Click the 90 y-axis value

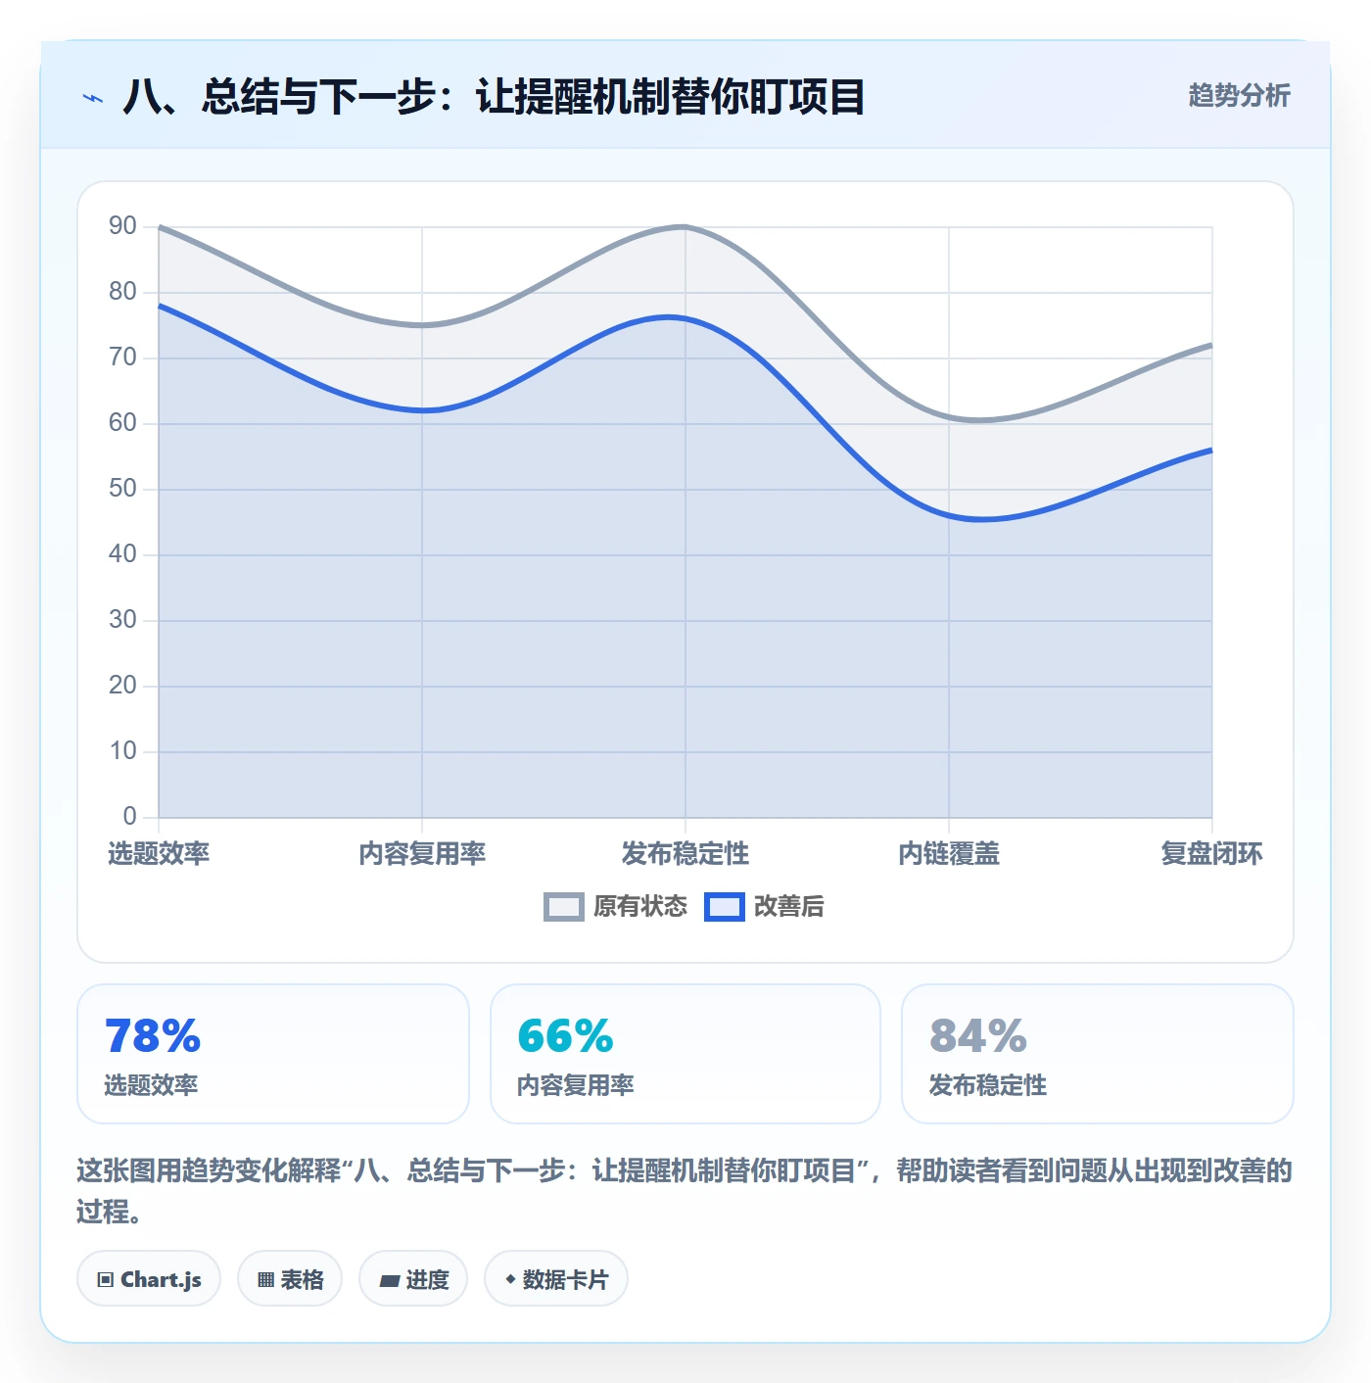click(x=122, y=226)
